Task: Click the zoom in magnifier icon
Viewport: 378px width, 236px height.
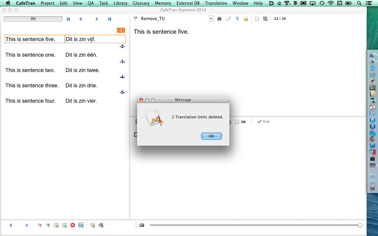Action: [x=48, y=225]
